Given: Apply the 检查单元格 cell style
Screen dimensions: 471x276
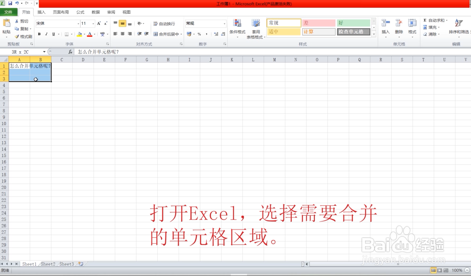Looking at the screenshot, I should 354,32.
